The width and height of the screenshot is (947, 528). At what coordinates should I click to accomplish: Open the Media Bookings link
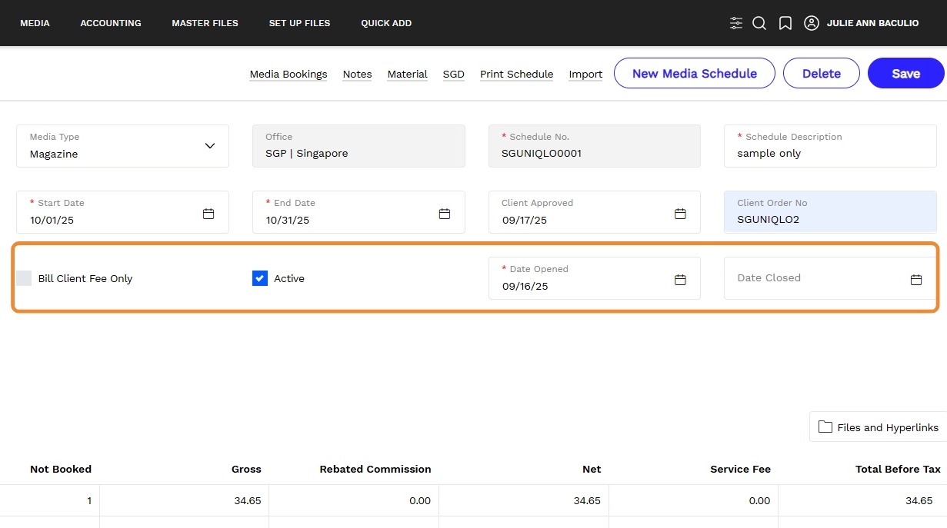pyautogui.click(x=288, y=75)
